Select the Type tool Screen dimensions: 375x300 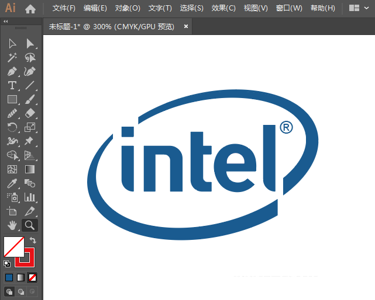pyautogui.click(x=12, y=85)
